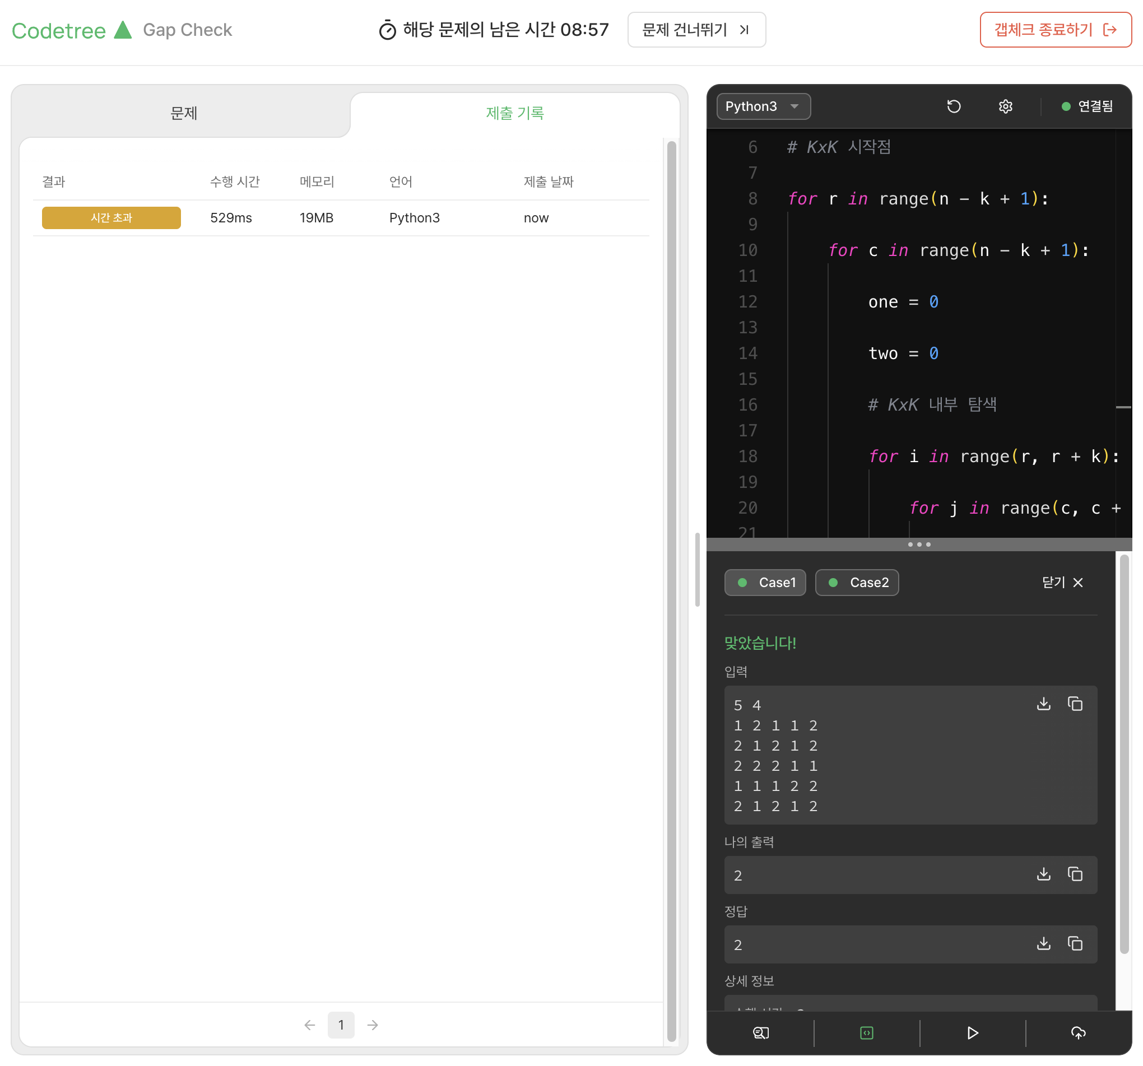Click the Codetree logo
1143x1066 pixels.
point(72,30)
